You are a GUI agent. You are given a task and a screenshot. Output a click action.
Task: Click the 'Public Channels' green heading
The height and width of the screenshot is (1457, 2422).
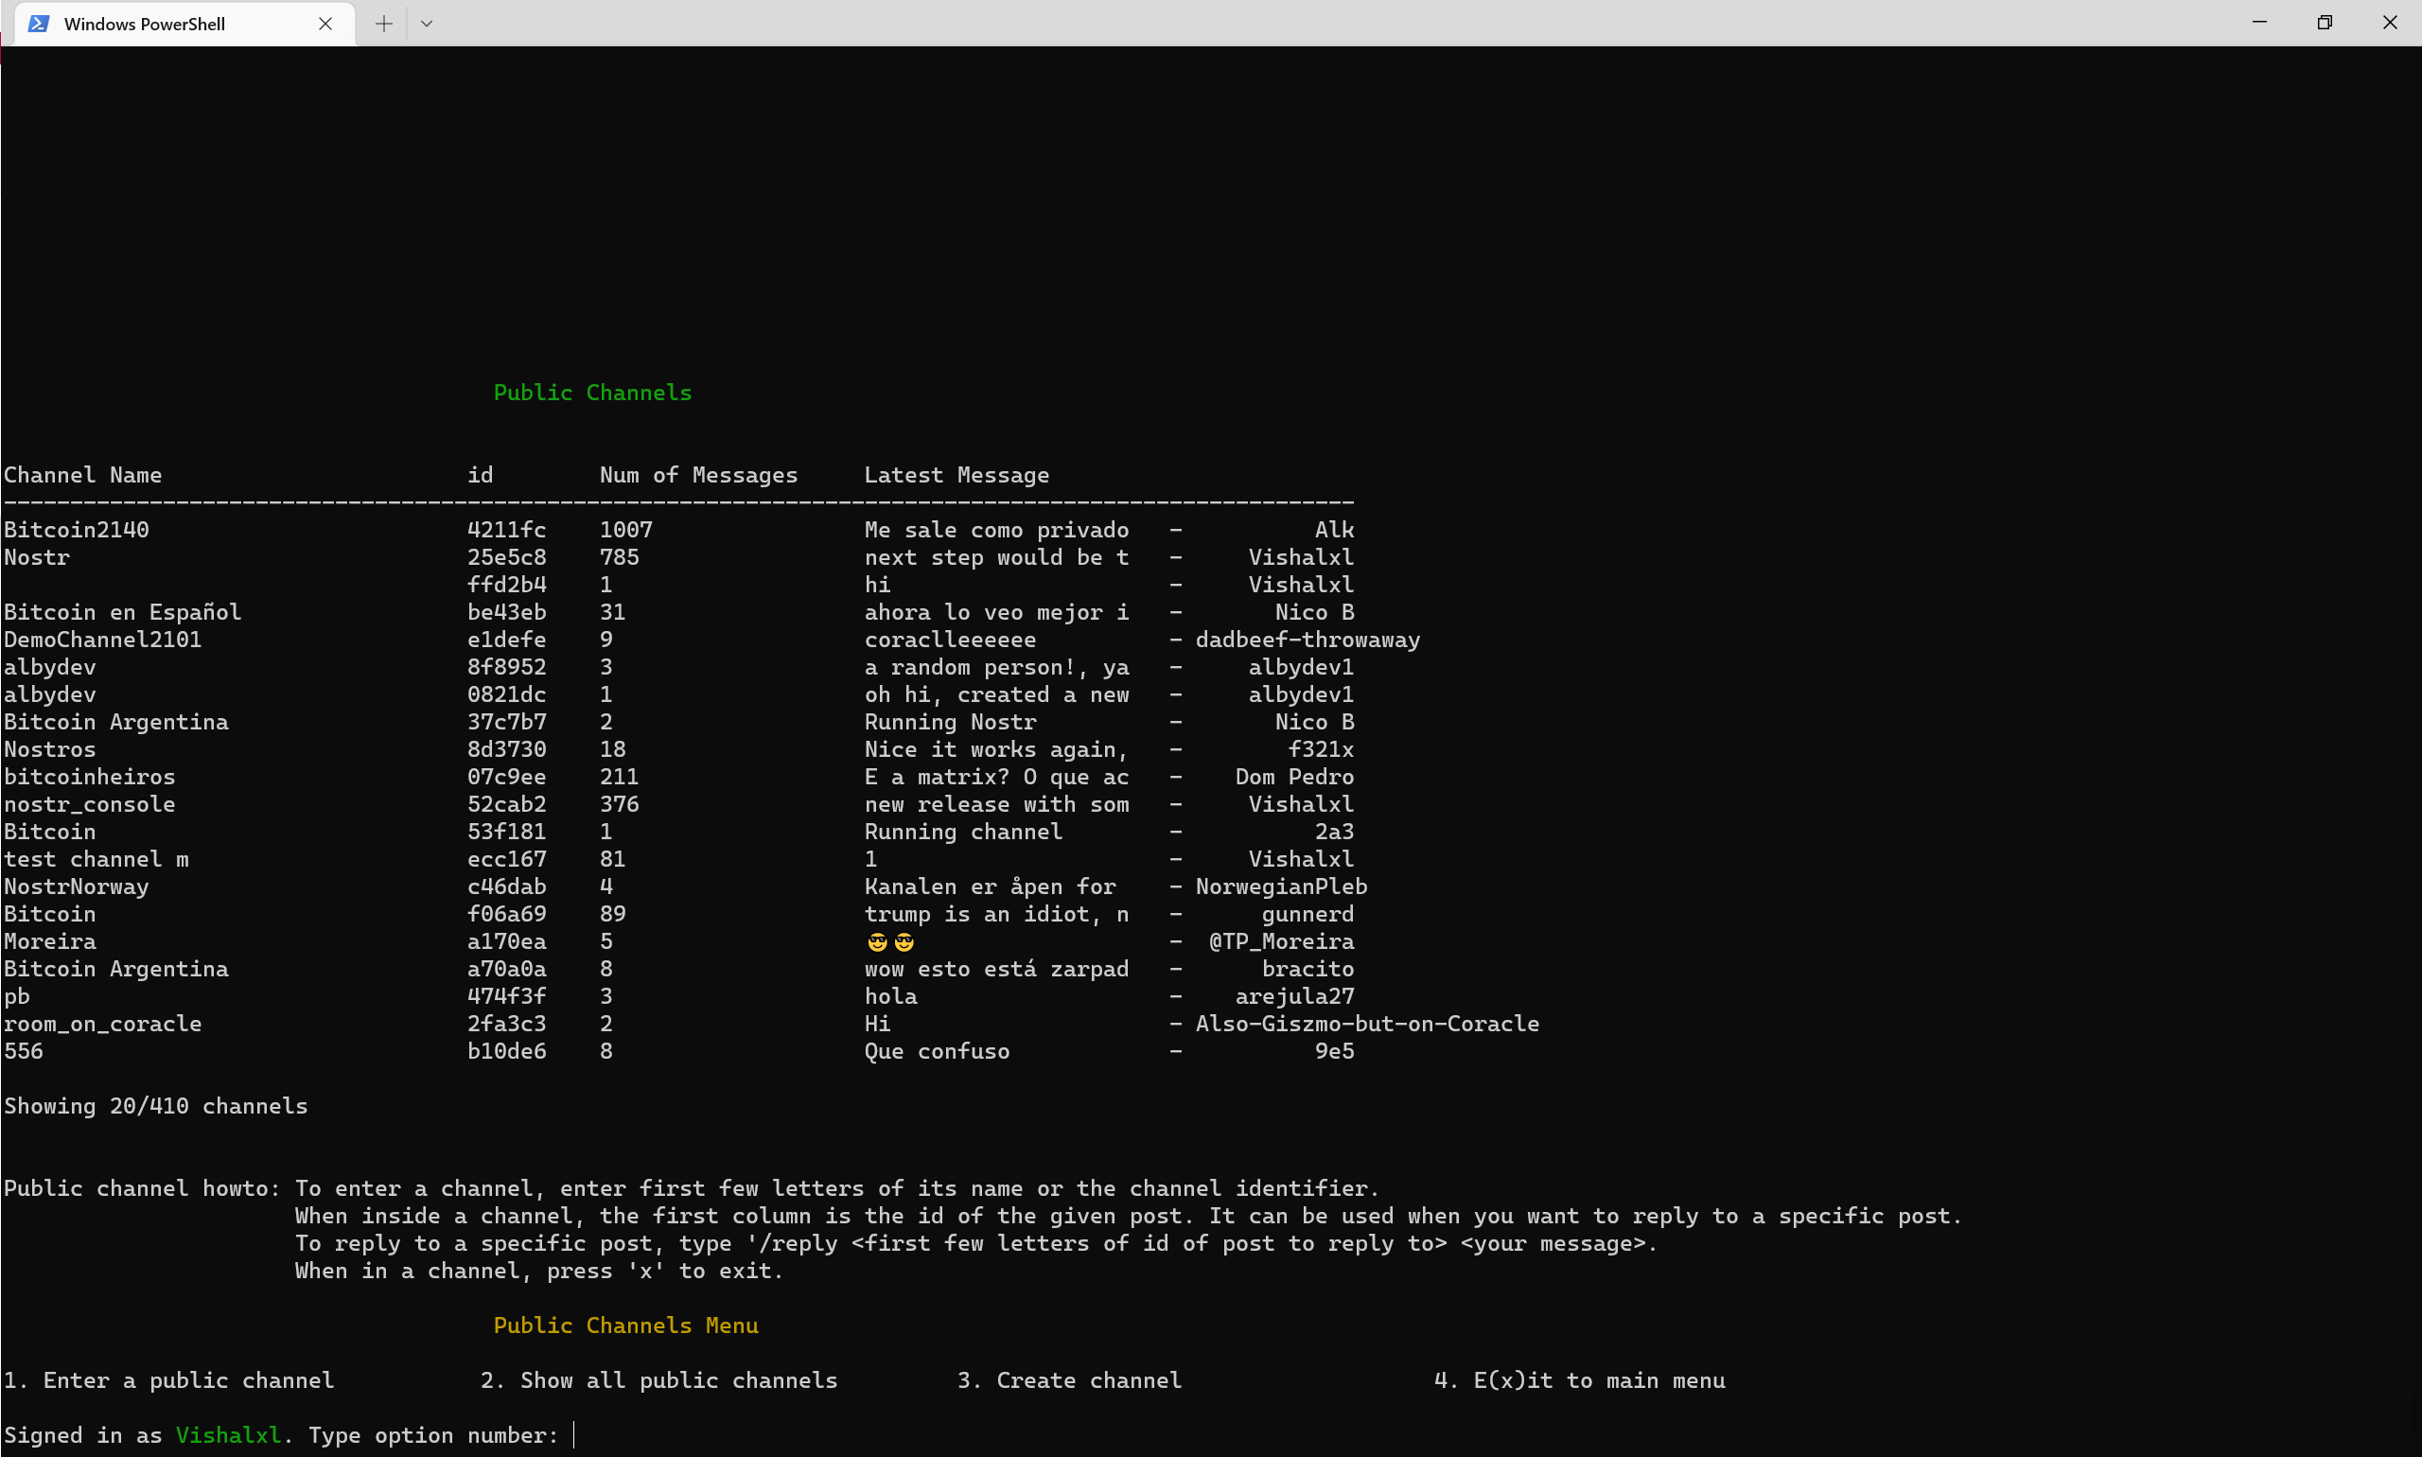pyautogui.click(x=592, y=393)
